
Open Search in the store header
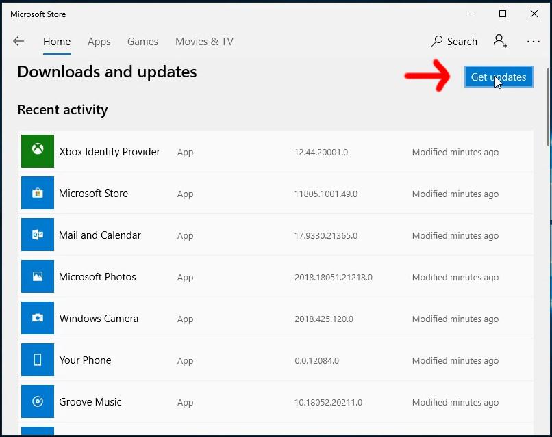(x=454, y=42)
